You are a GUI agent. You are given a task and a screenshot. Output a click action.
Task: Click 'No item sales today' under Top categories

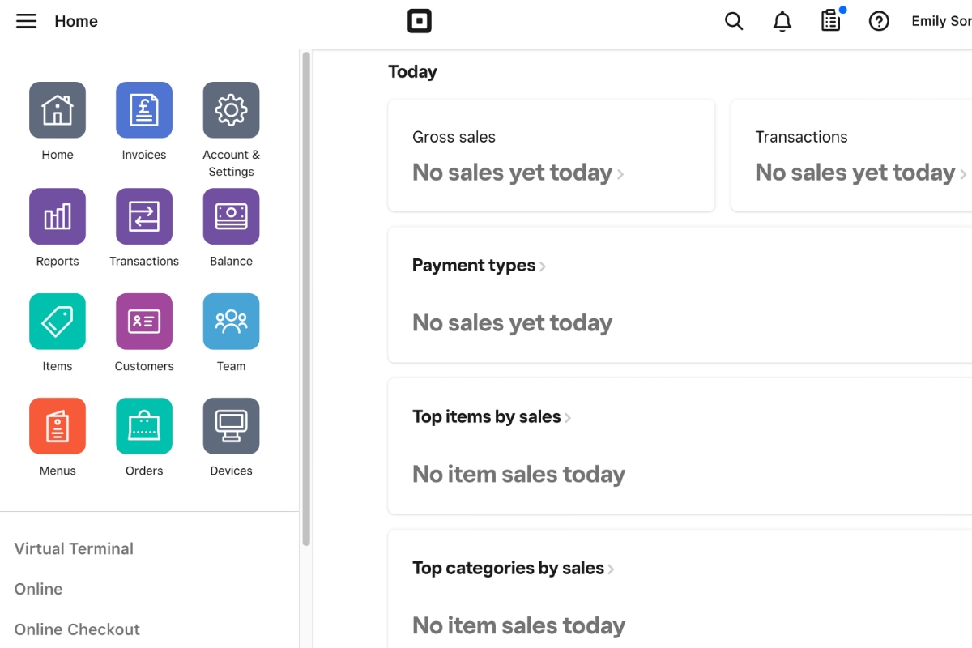coord(518,625)
